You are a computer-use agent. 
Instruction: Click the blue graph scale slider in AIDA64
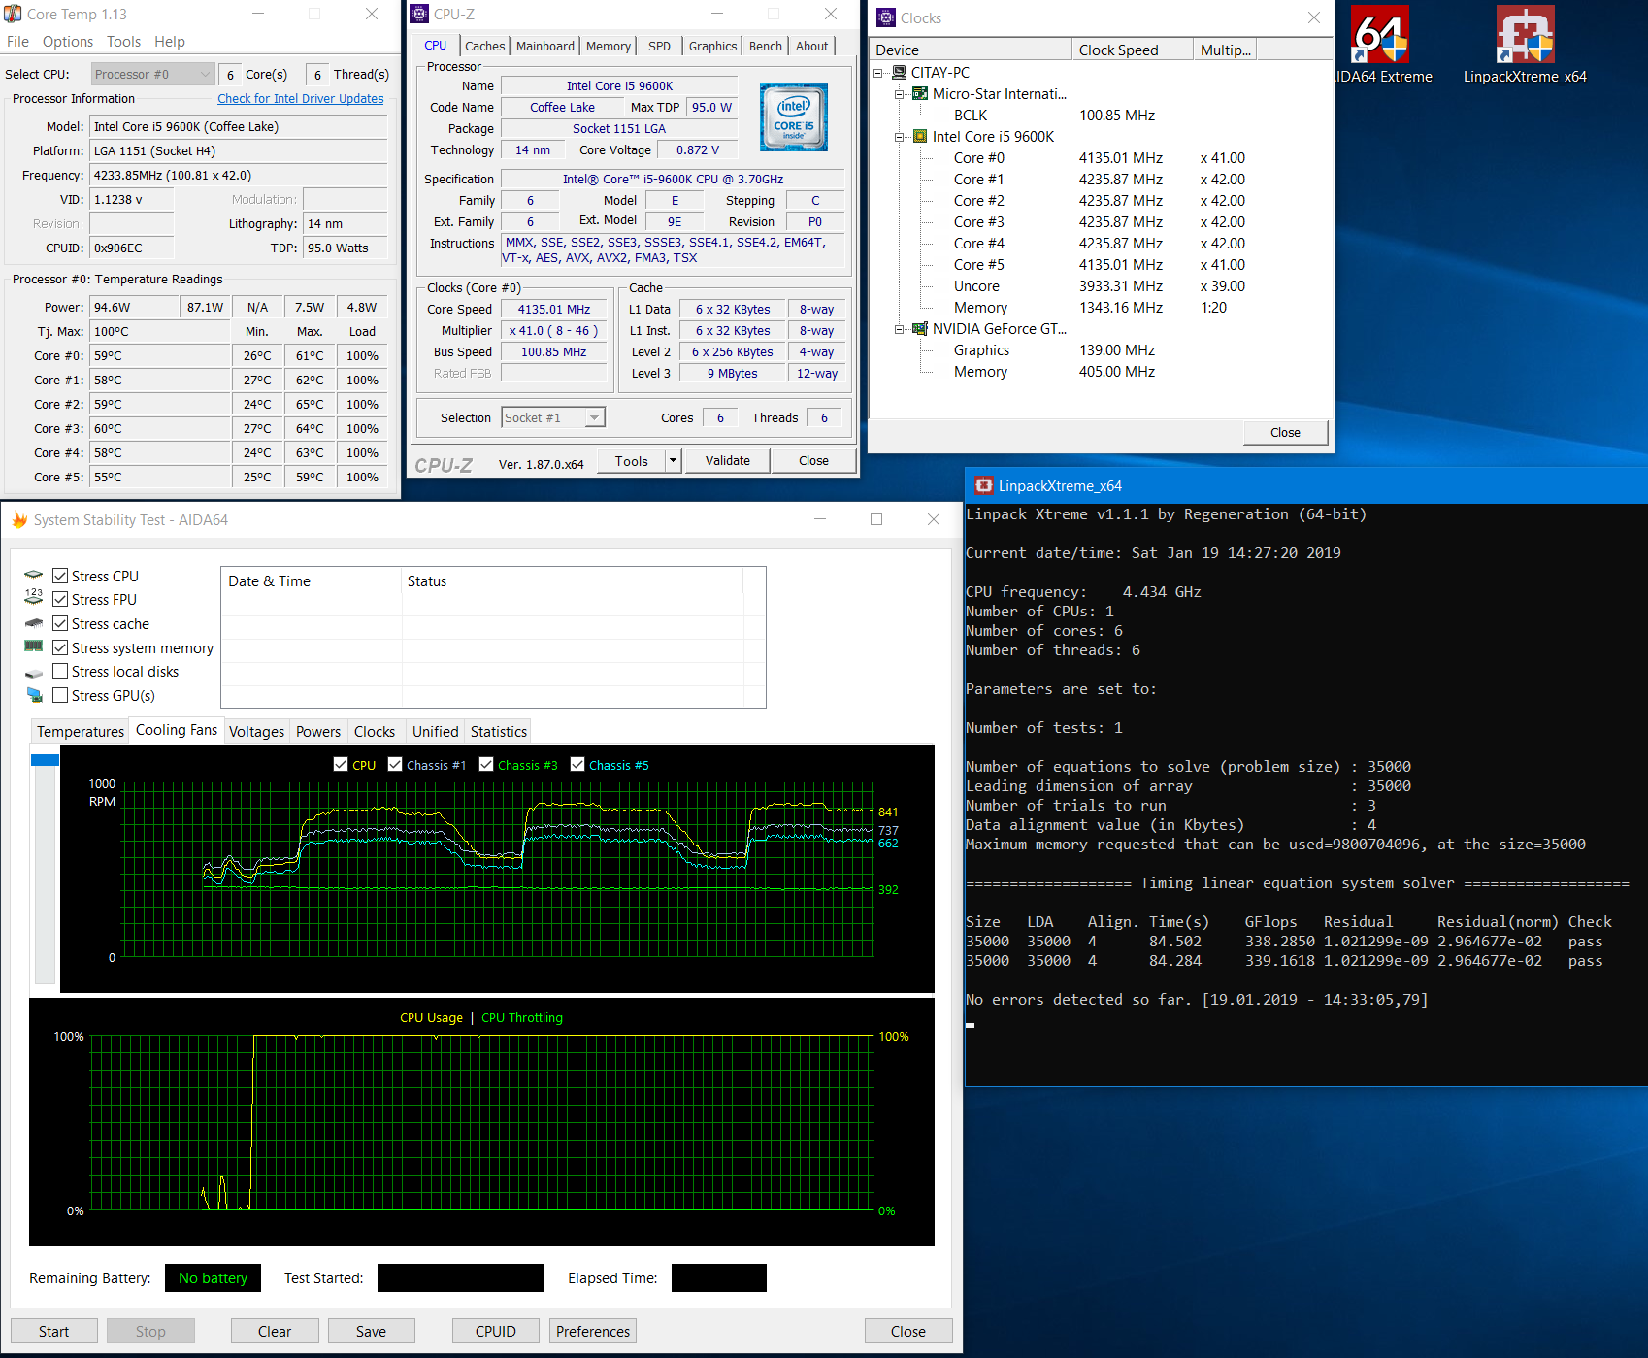point(45,759)
